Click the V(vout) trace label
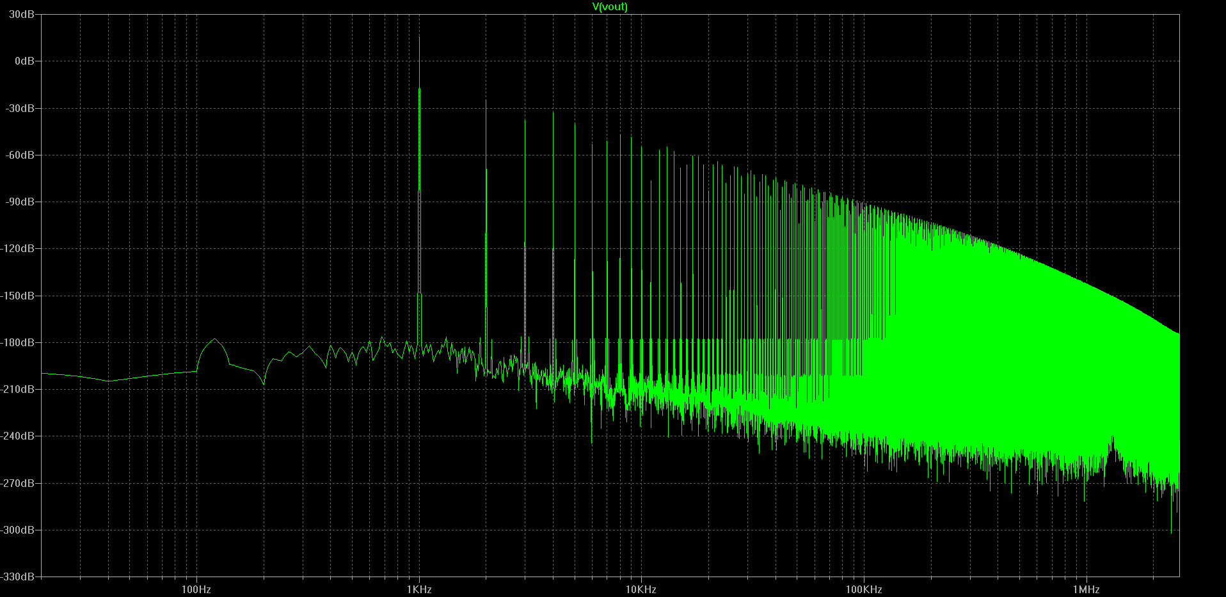1226x597 pixels. [610, 6]
